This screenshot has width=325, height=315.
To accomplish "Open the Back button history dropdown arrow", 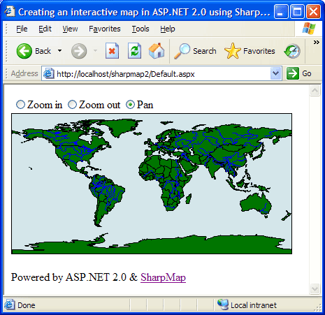I will [x=60, y=51].
